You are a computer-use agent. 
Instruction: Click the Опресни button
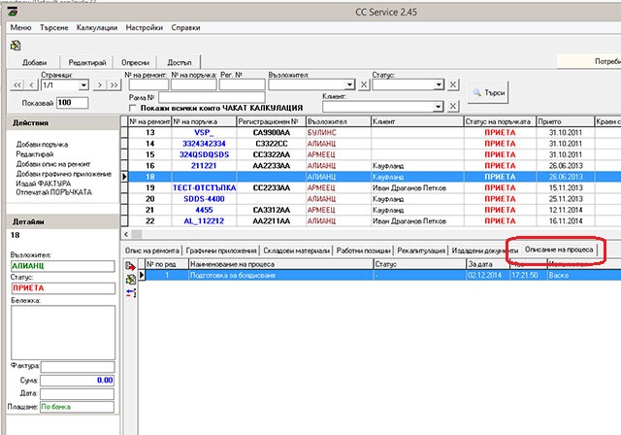coord(135,62)
